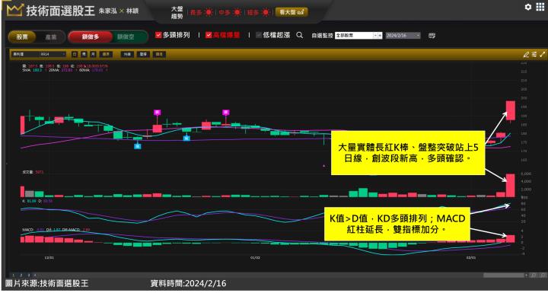548x293 pixels.
Task: Click the last button of the right toolbar group
Action: (159, 54)
